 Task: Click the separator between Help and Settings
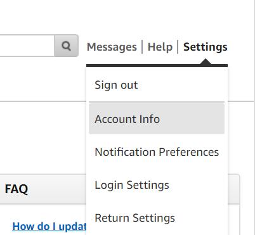pyautogui.click(x=178, y=47)
